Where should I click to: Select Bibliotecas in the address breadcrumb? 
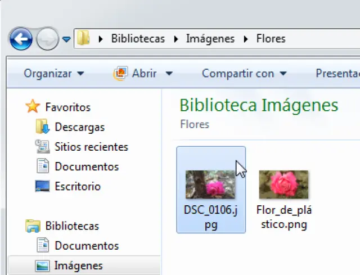(138, 39)
